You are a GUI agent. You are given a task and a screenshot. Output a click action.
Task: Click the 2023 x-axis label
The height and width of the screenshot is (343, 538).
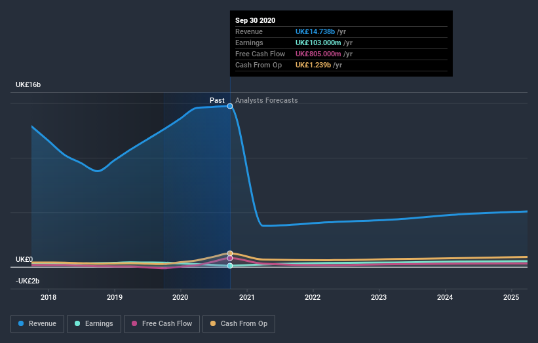click(x=379, y=297)
